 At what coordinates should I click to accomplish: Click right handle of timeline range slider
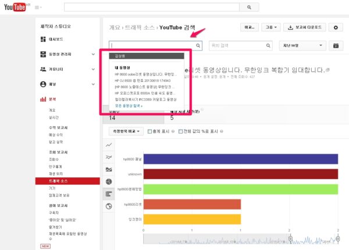point(338,238)
